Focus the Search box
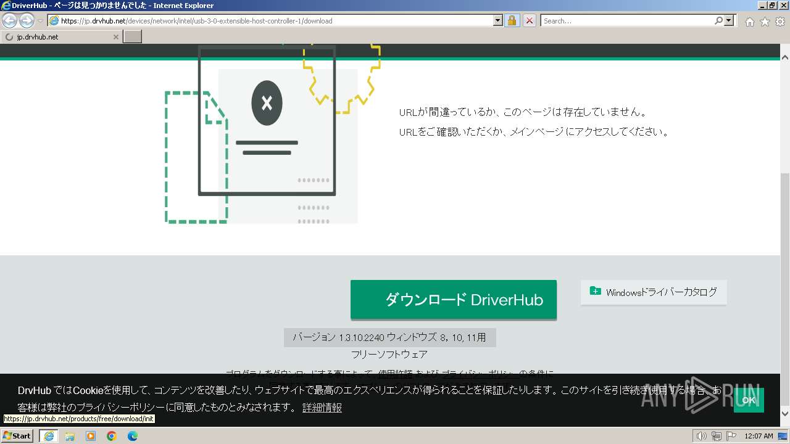 (627, 20)
